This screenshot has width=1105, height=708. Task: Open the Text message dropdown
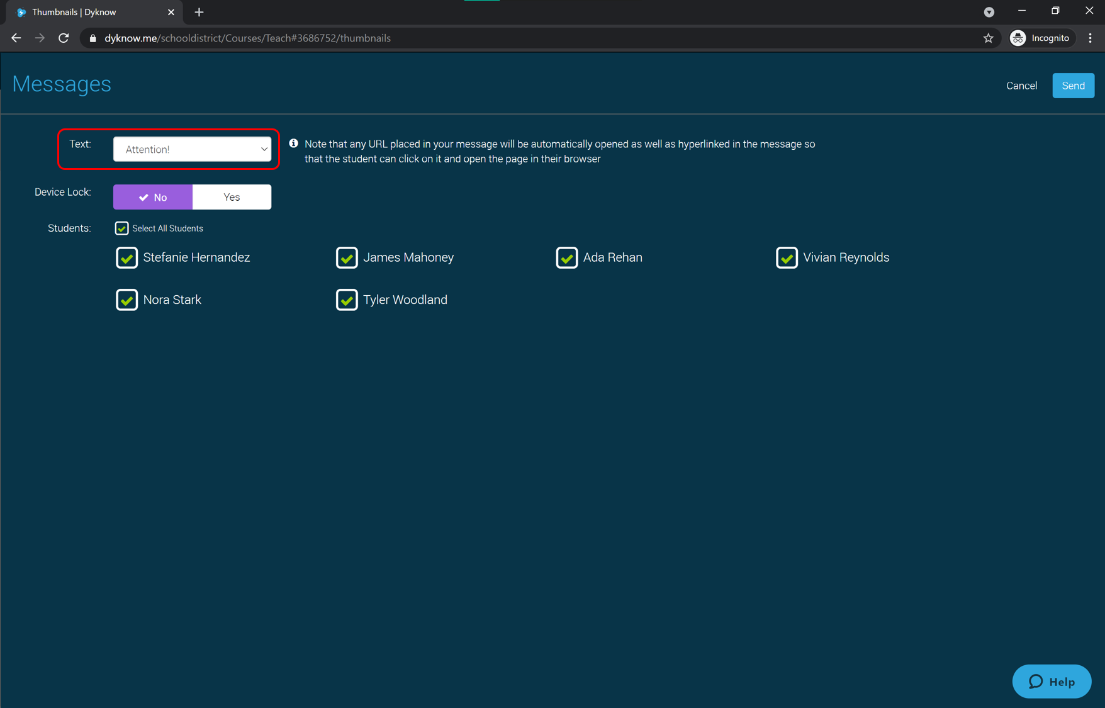tap(192, 149)
